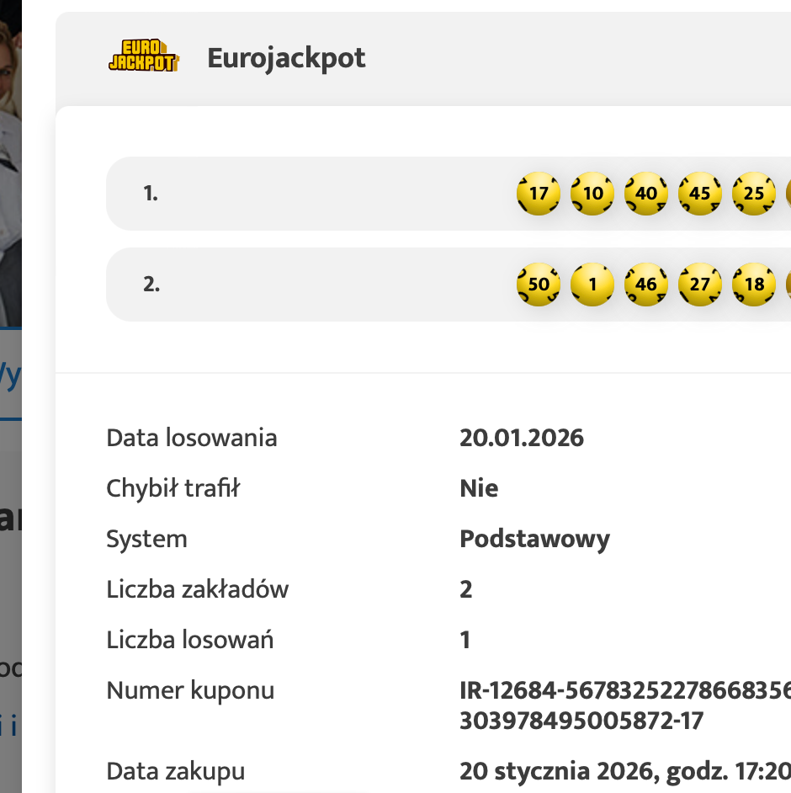Click the Liczba zakładów label
Image resolution: width=791 pixels, height=793 pixels.
(197, 589)
